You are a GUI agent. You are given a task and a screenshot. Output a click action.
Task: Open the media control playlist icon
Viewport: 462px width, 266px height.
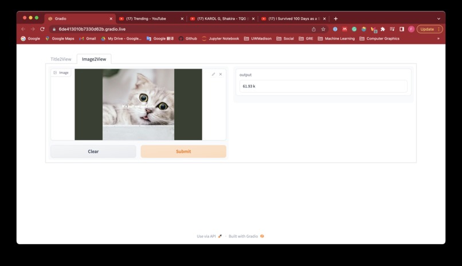[392, 29]
